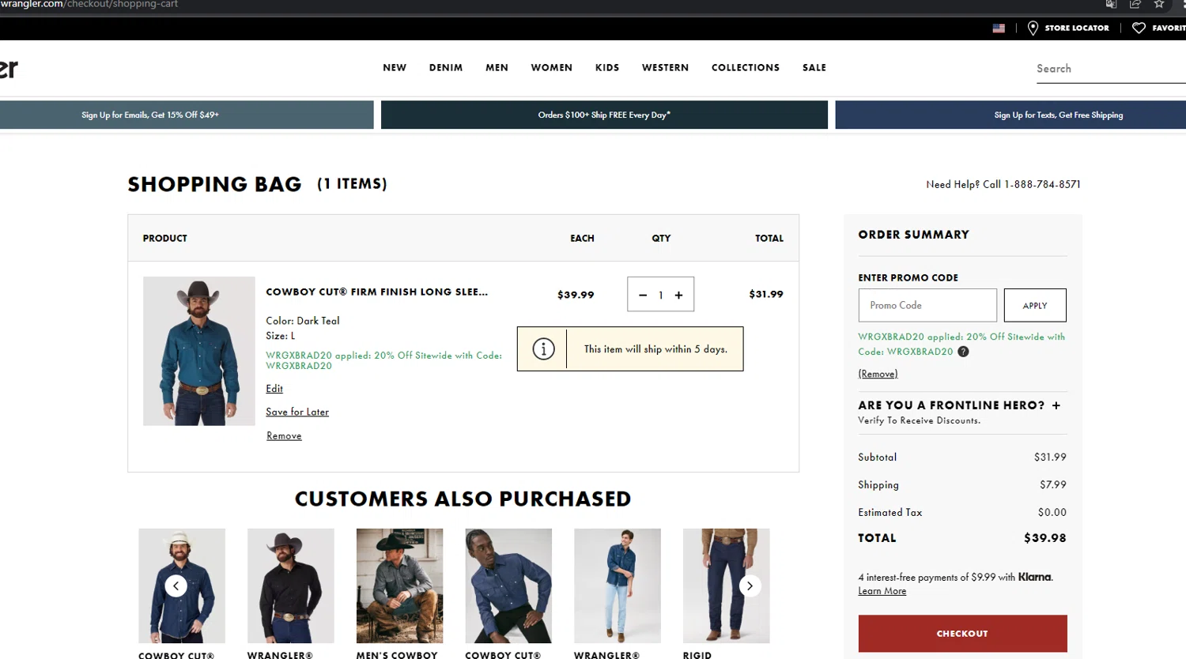Screen dimensions: 1186x659
Task: Open the black Wrangler shirt recommendation
Action: (x=291, y=586)
